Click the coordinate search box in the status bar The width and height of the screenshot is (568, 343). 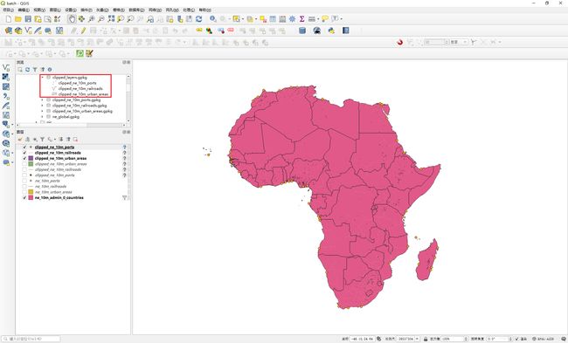tap(31, 339)
